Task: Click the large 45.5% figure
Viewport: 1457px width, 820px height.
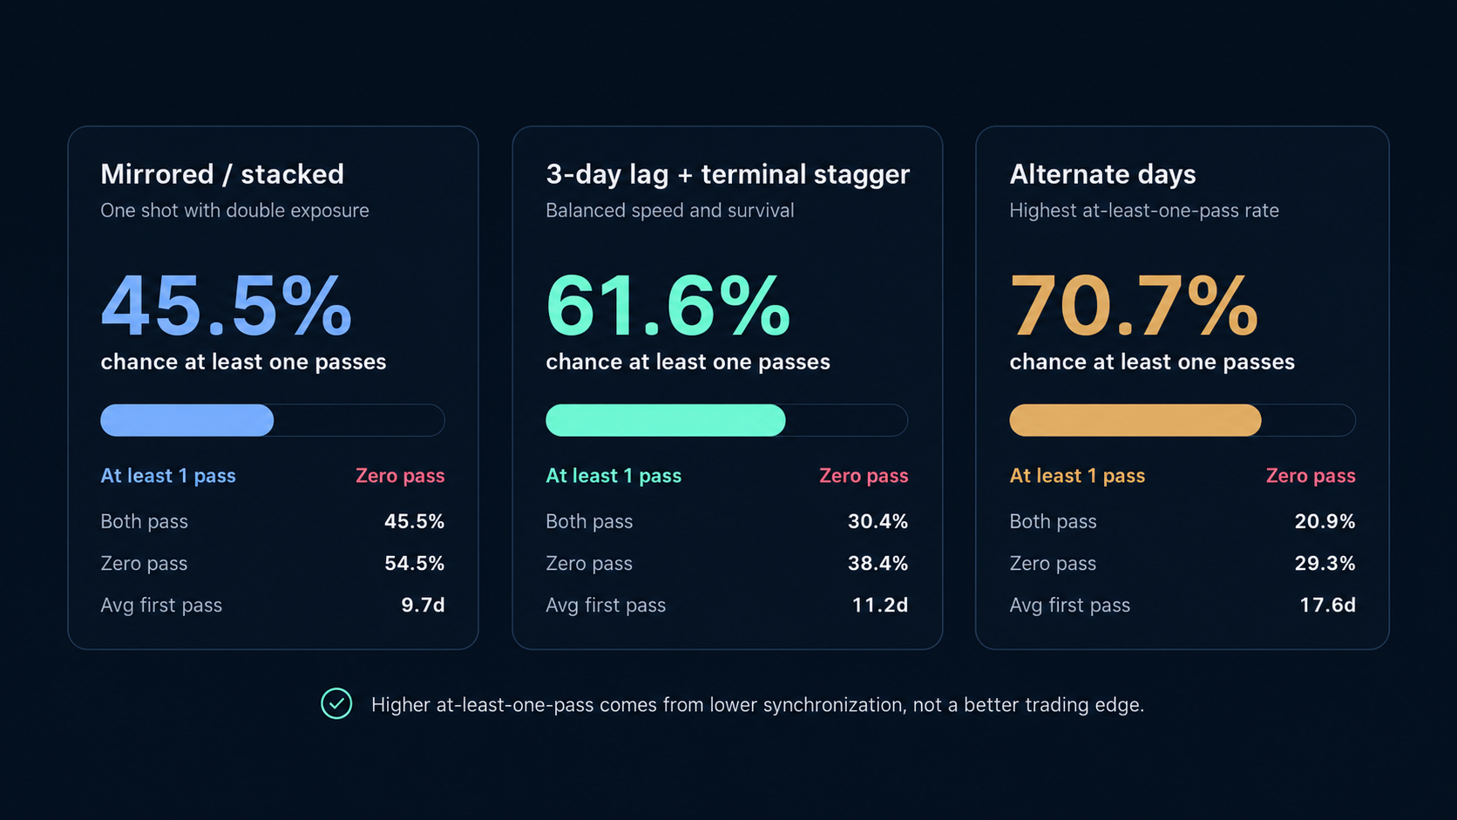Action: point(227,305)
